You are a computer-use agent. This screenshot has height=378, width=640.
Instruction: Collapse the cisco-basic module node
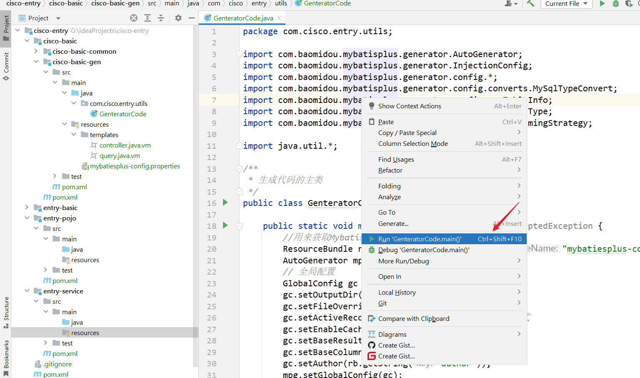pyautogui.click(x=27, y=41)
